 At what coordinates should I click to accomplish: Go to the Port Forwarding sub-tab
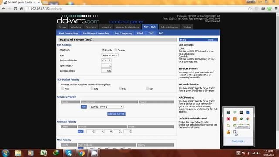pyautogui.click(x=68, y=33)
